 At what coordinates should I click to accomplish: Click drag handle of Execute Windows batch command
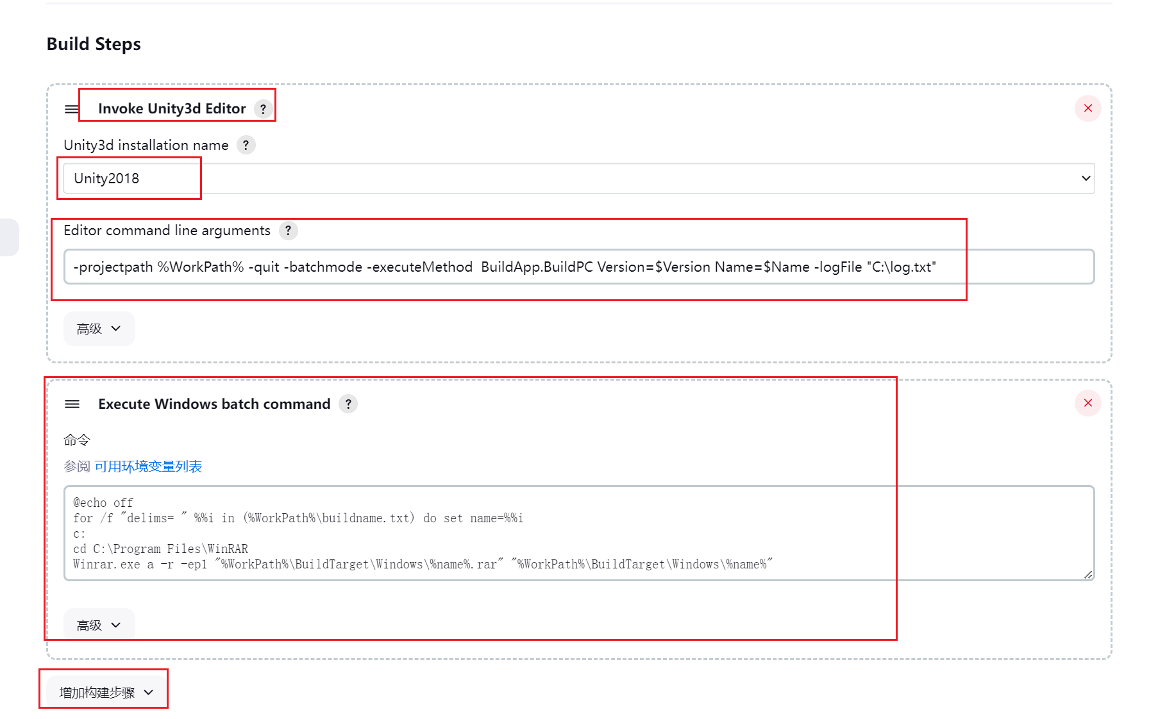pyautogui.click(x=72, y=404)
